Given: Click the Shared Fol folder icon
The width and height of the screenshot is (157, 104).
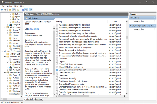Looking at the screenshot, I should coord(11,83).
